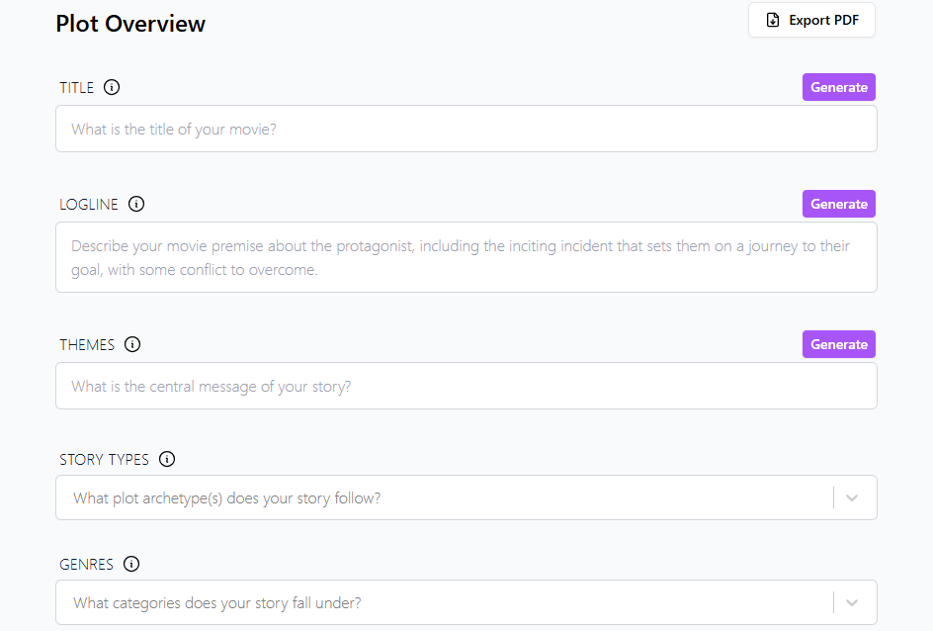The width and height of the screenshot is (933, 631).
Task: Select the plot archetype combo box field
Action: [x=445, y=497]
